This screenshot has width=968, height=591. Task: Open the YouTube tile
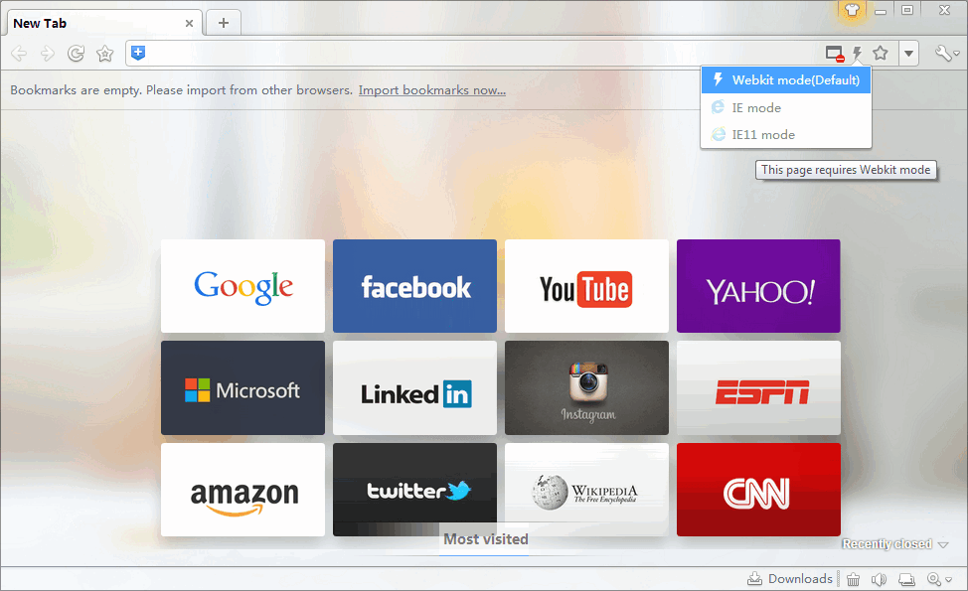click(586, 286)
